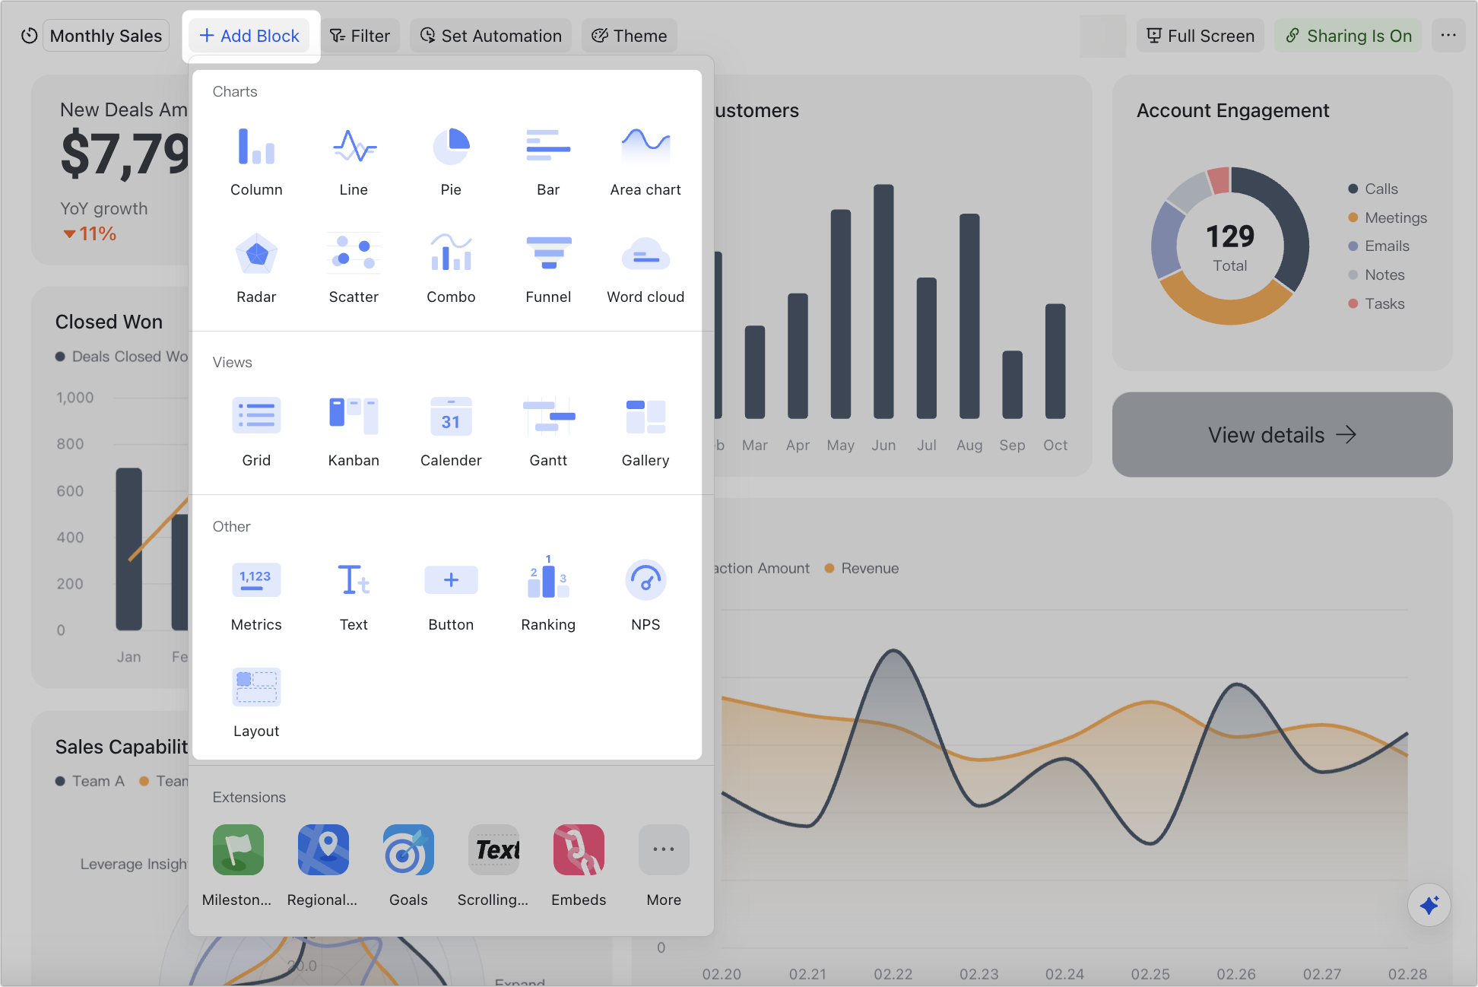Toggle the Sharing Is On button
The image size is (1478, 987).
[x=1348, y=36]
